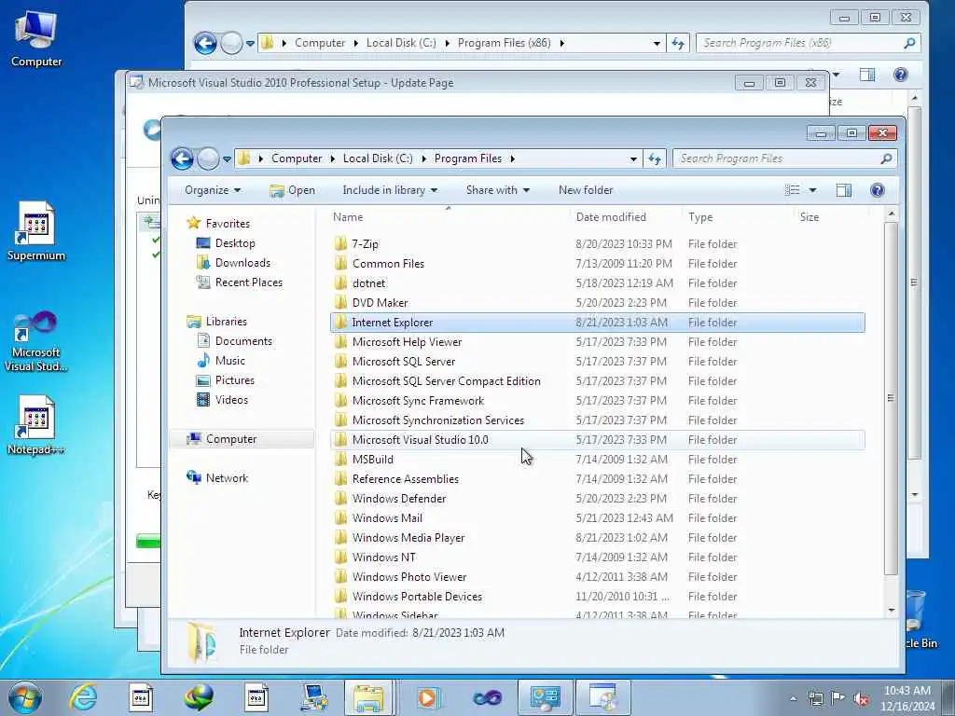This screenshot has width=955, height=716.
Task: Select Desktop under Favorites
Action: coord(234,243)
